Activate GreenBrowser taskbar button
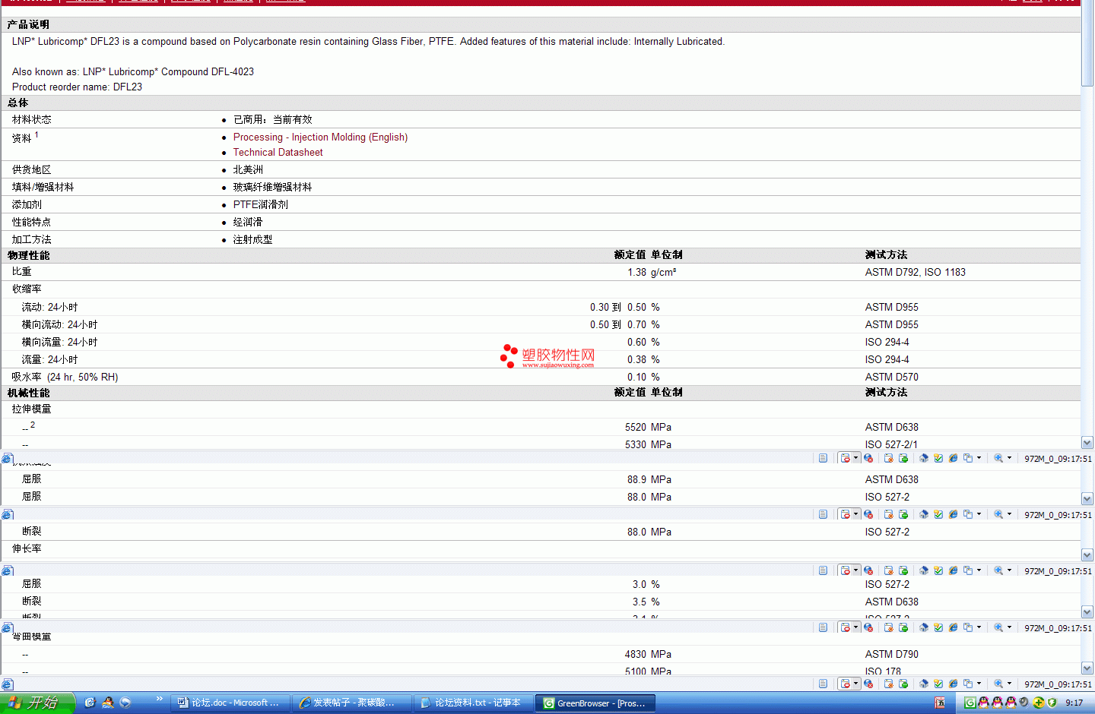Image resolution: width=1095 pixels, height=714 pixels. 595,703
